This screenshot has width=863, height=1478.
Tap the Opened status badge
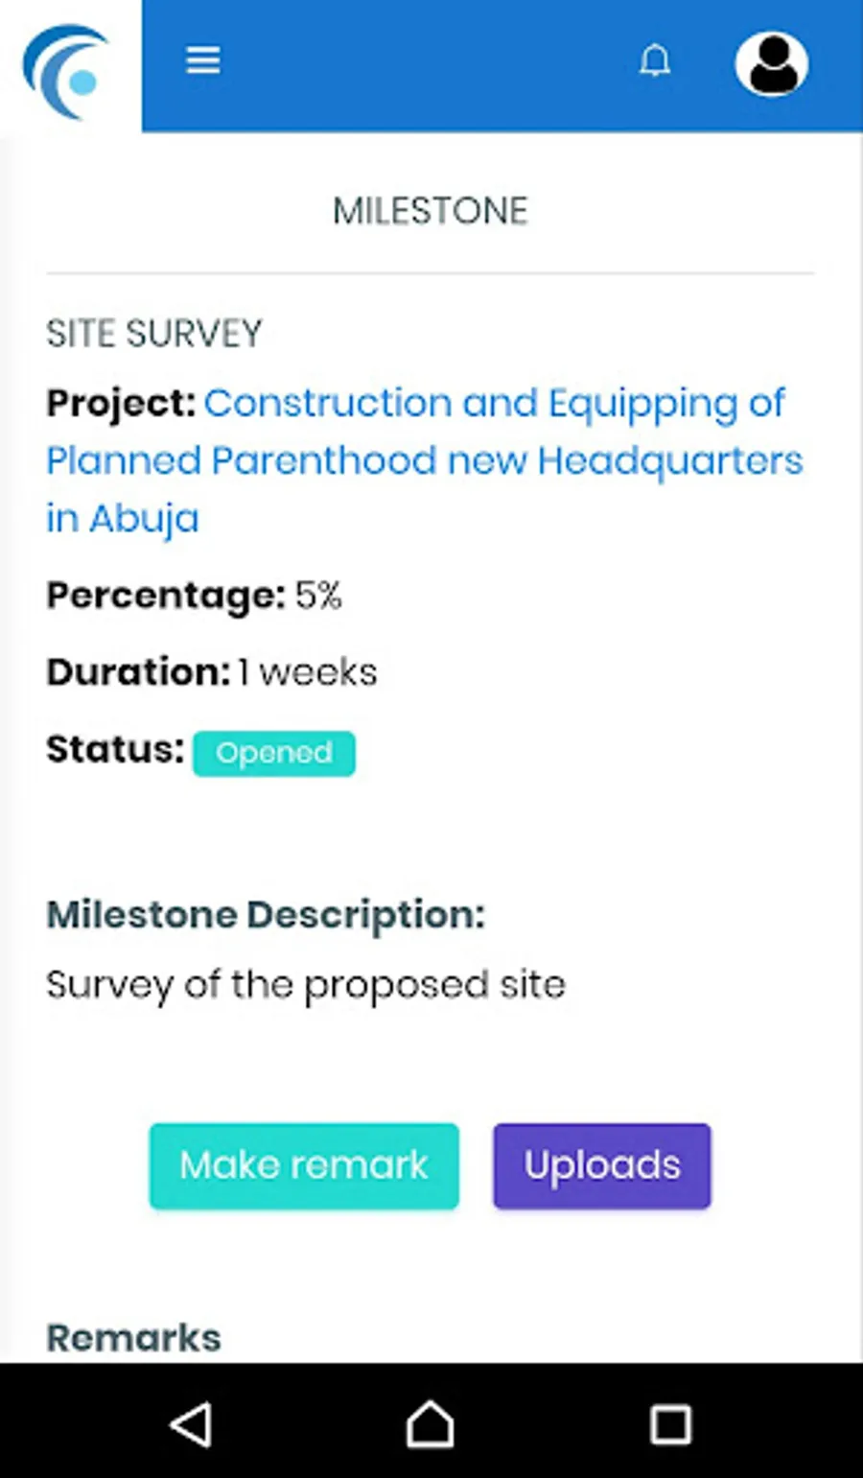(274, 753)
